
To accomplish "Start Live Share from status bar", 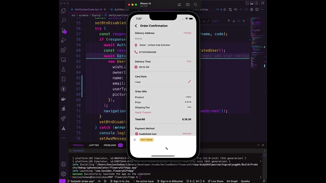I will pos(215,181).
